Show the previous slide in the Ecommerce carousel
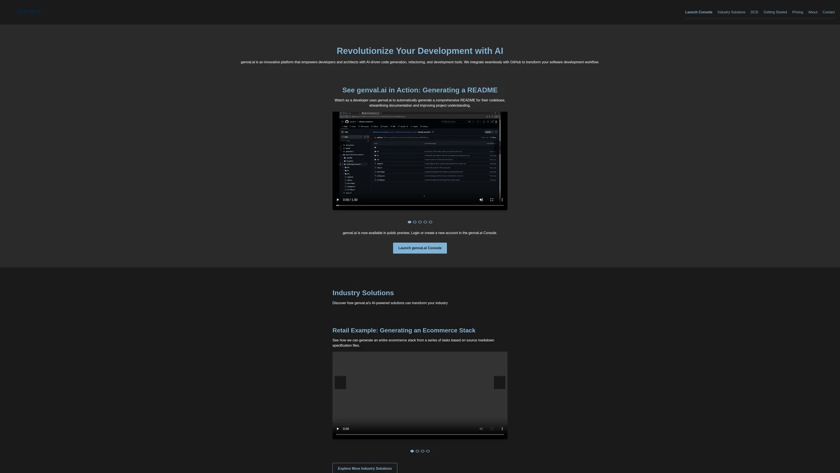840x473 pixels. pyautogui.click(x=340, y=382)
